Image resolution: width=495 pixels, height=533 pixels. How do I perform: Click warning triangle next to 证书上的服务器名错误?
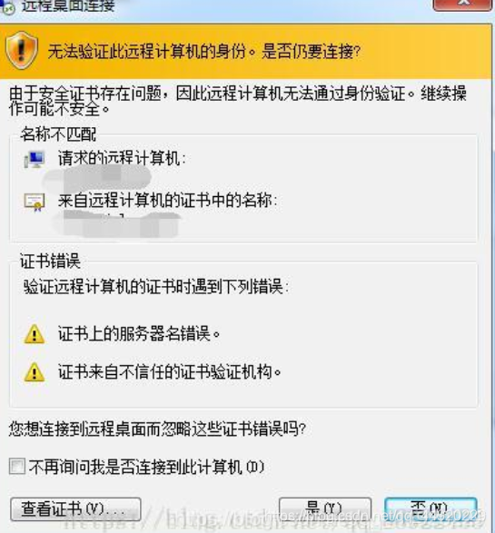(x=34, y=334)
